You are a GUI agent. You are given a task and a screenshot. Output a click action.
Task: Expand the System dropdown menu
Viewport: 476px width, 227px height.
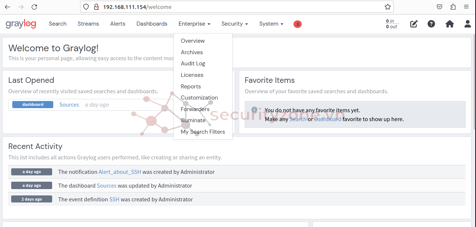[x=271, y=24]
